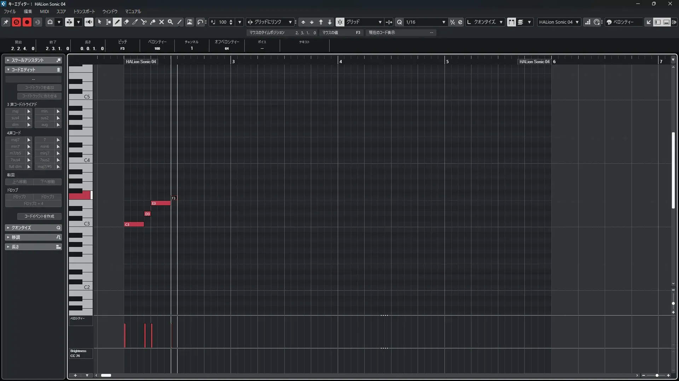Viewport: 679px width, 381px height.
Task: Select the Erase tool in the toolbar
Action: click(126, 22)
